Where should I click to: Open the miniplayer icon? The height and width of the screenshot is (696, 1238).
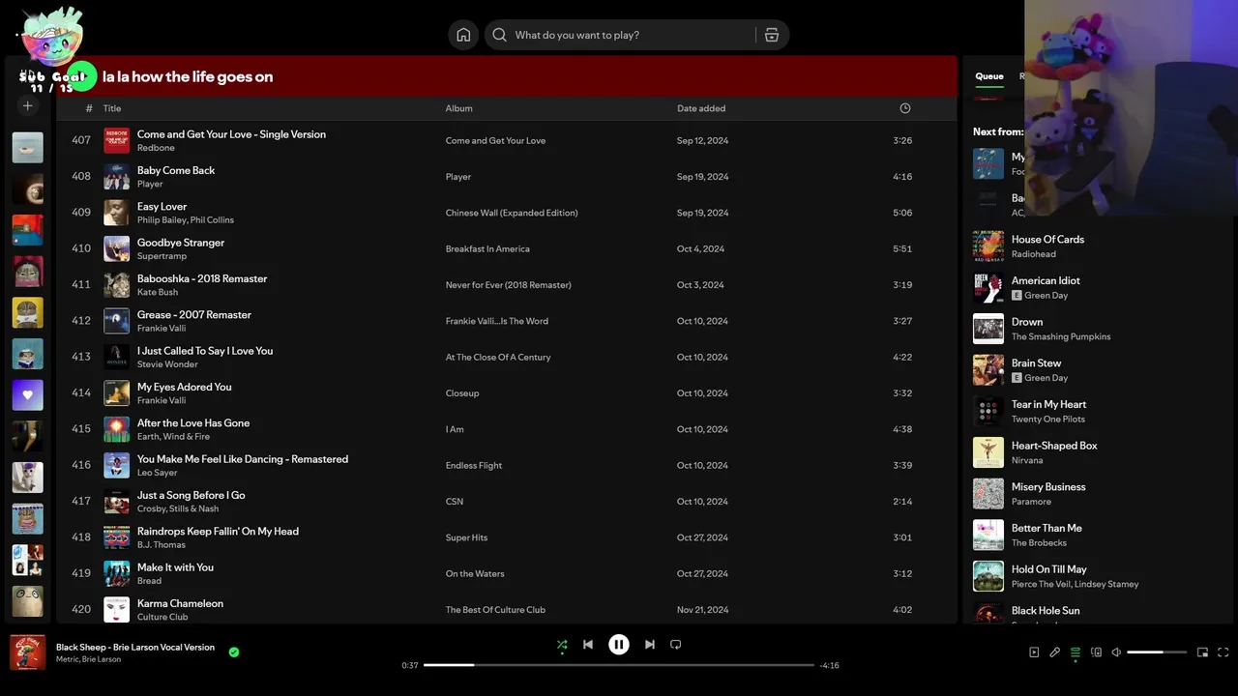(x=1202, y=652)
